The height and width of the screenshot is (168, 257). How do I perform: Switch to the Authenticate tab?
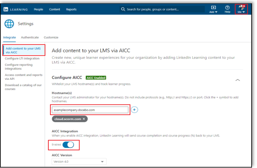pyautogui.click(x=30, y=37)
